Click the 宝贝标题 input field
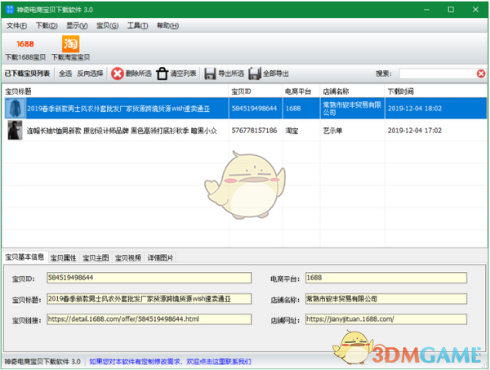490x370 pixels. [149, 299]
